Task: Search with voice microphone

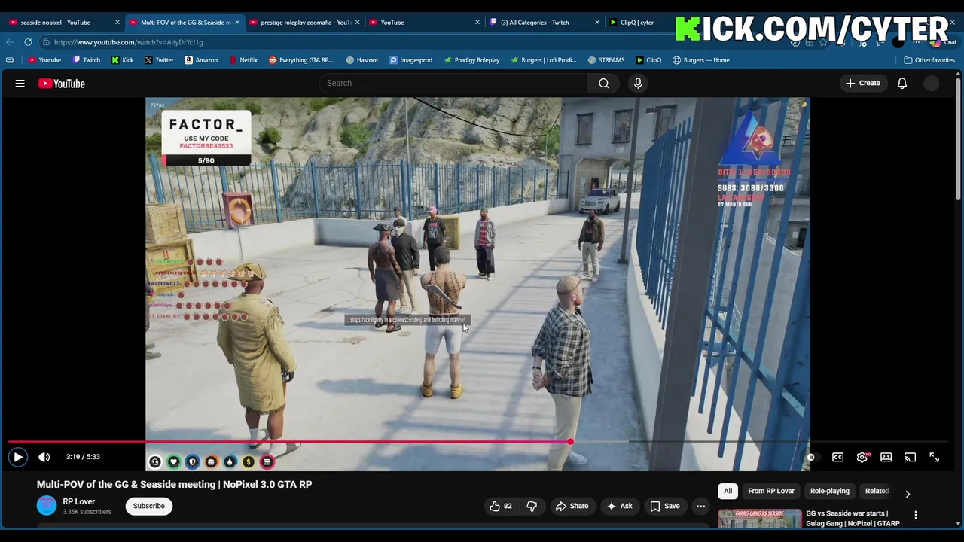Action: point(638,83)
